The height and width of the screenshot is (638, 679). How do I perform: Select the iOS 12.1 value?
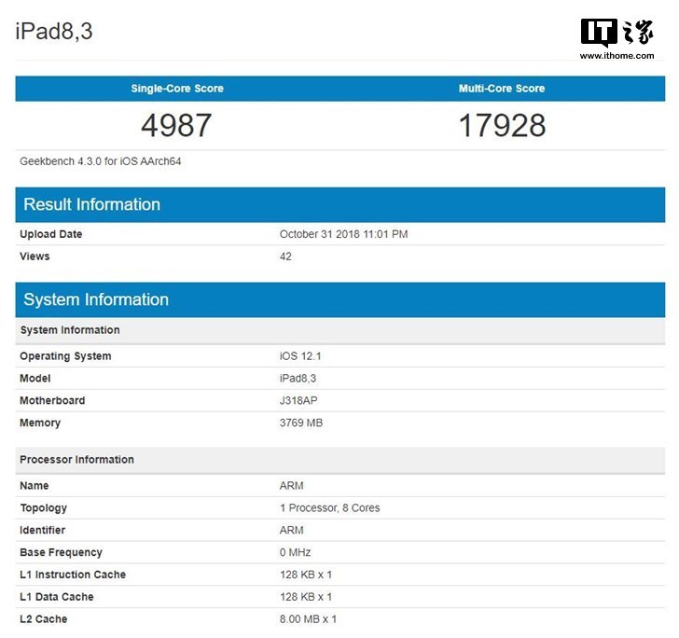click(x=300, y=356)
